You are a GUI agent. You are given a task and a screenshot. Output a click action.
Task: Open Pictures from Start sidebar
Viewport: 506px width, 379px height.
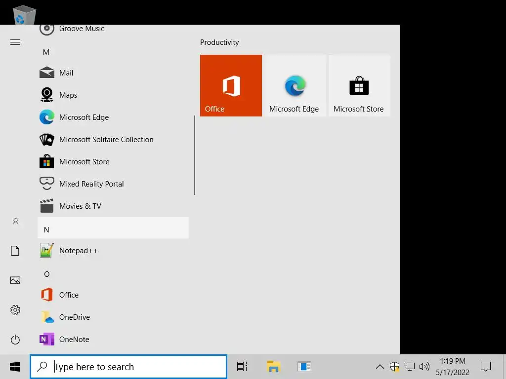[x=15, y=280]
